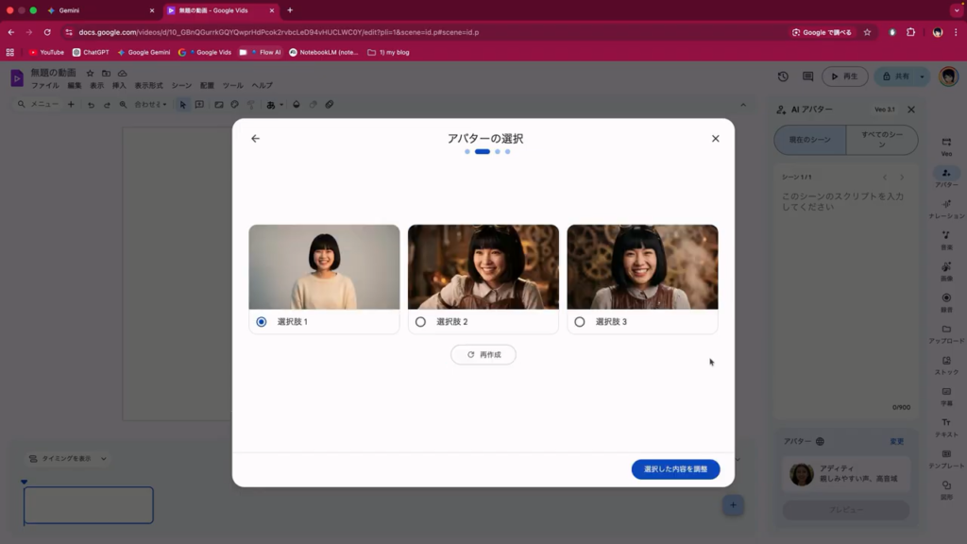Open the ナレーション sidebar panel
The height and width of the screenshot is (544, 967).
[x=946, y=208]
